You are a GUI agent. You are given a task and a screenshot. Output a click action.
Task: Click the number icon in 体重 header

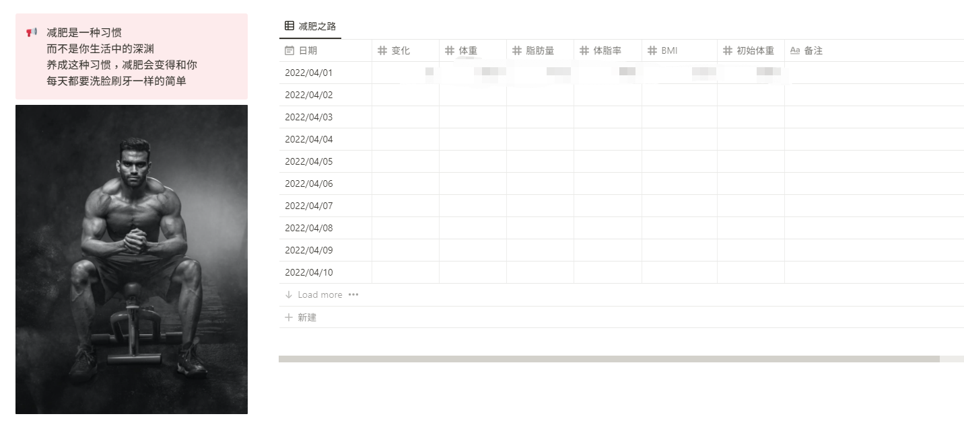click(x=450, y=50)
